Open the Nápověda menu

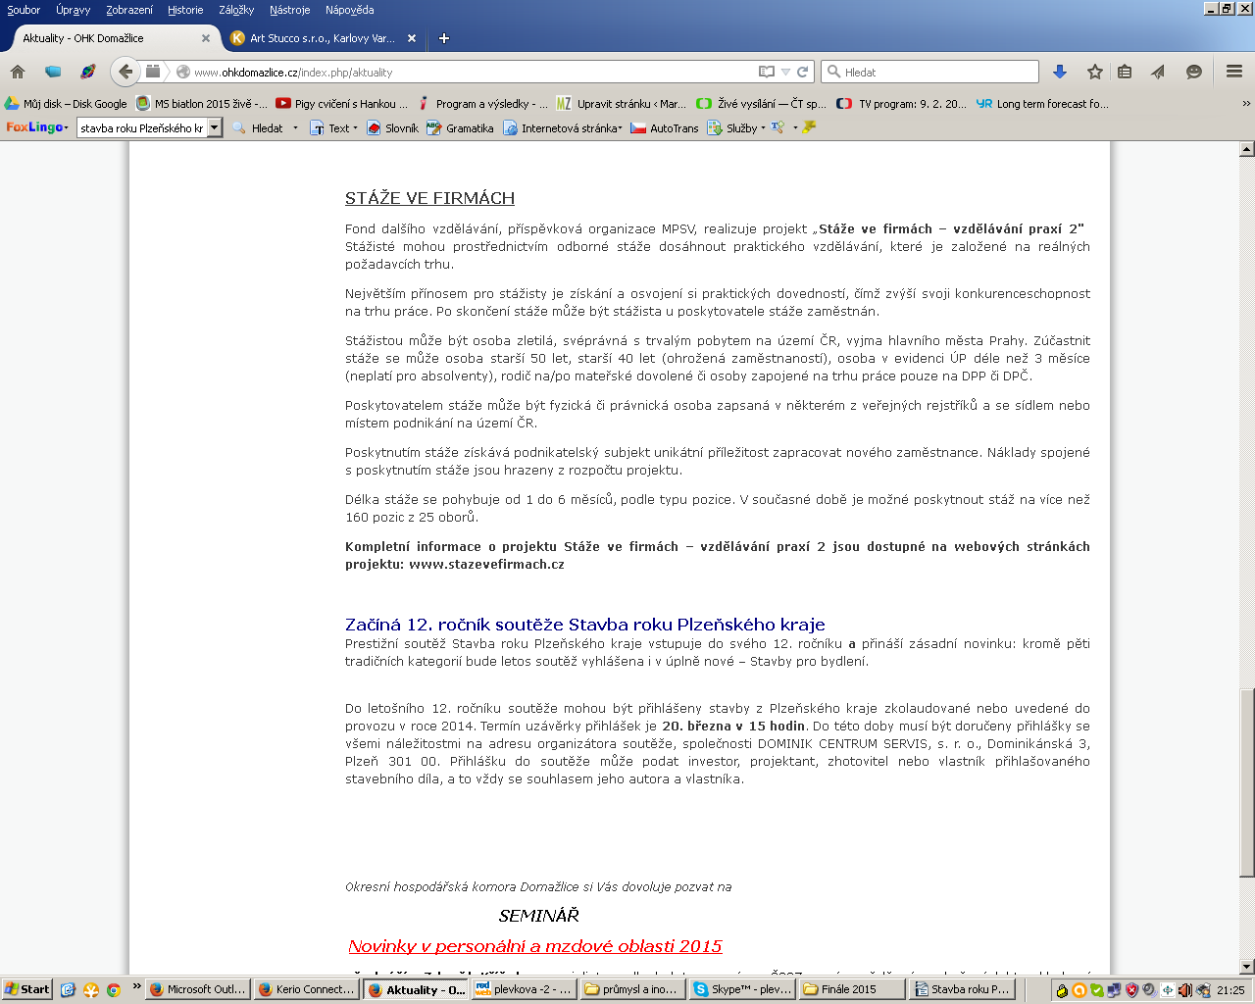(349, 10)
